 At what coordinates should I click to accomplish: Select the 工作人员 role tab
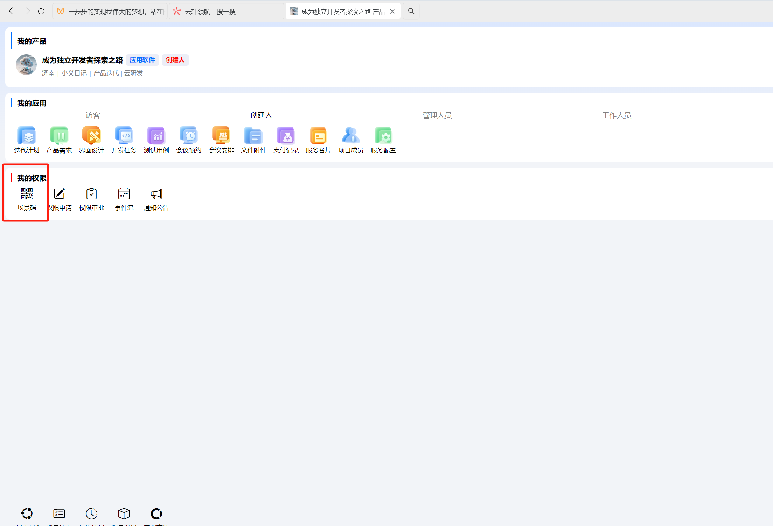[x=617, y=115]
